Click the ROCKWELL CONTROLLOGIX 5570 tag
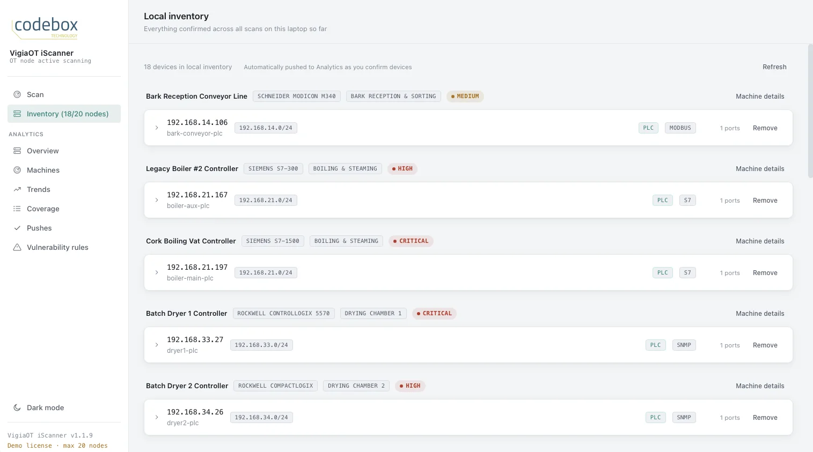The width and height of the screenshot is (813, 452). (283, 314)
